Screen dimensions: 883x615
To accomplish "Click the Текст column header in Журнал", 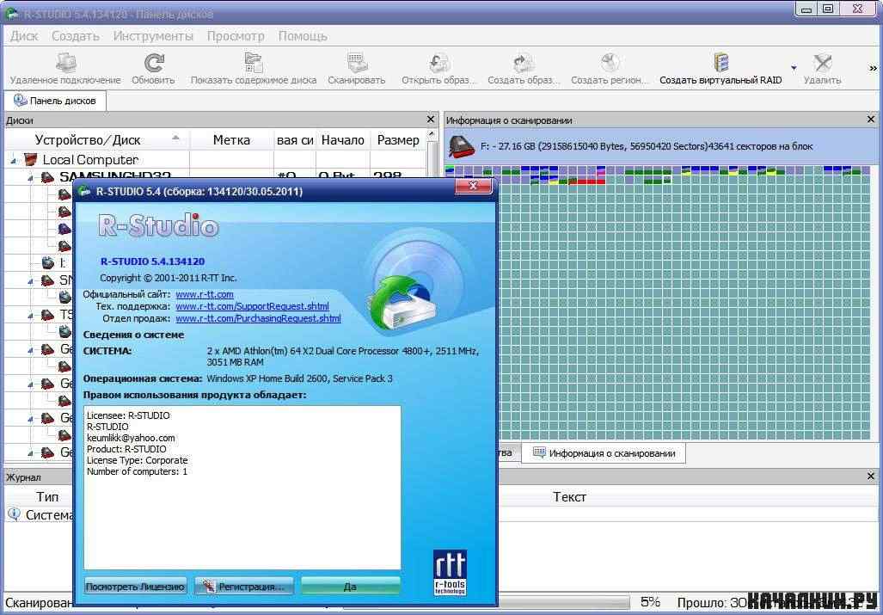I will [569, 497].
